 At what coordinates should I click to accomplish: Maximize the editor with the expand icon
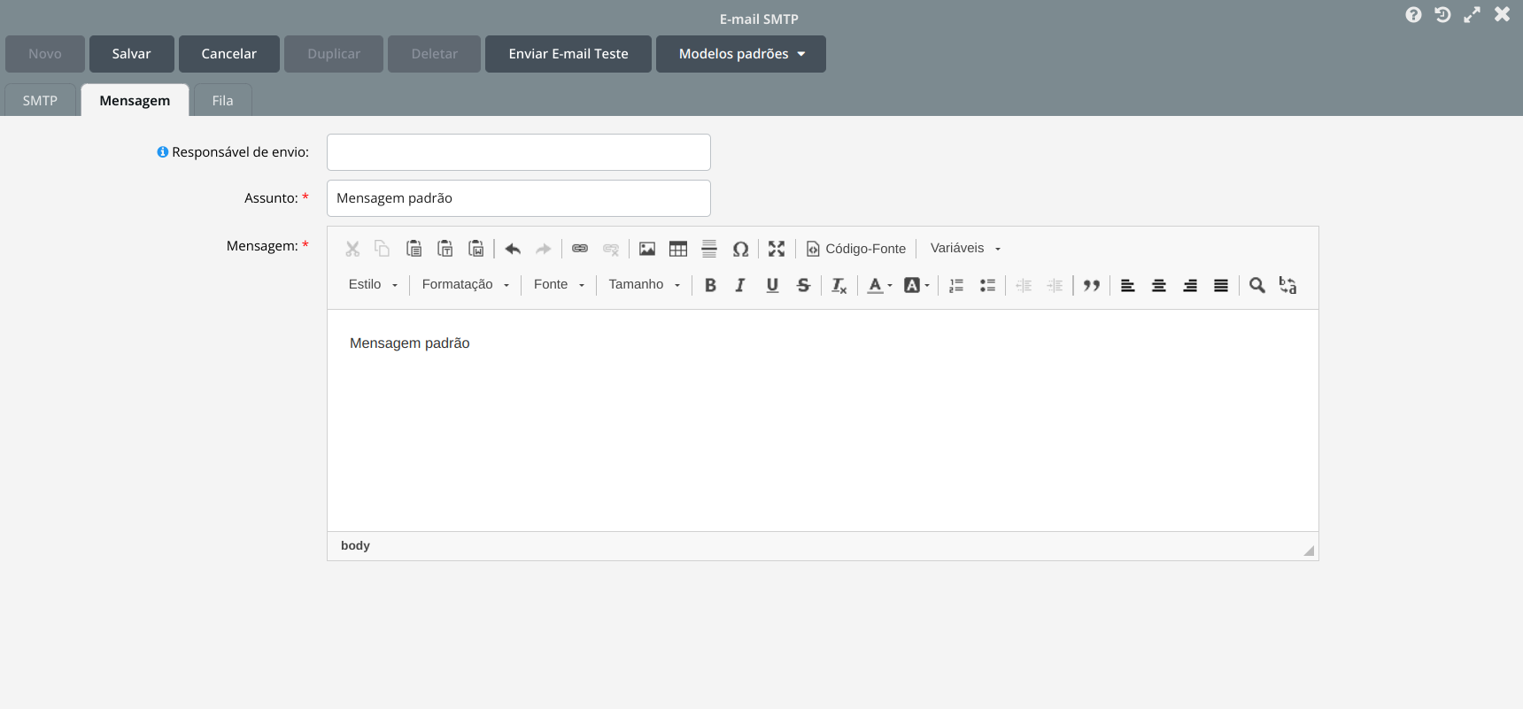coord(777,249)
